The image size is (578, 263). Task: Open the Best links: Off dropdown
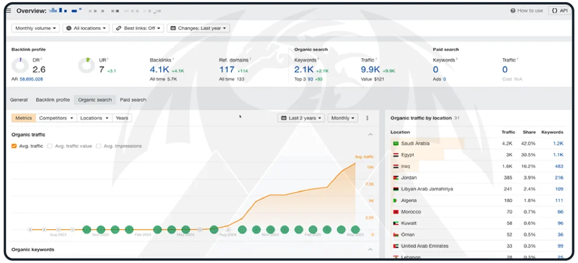tap(138, 28)
